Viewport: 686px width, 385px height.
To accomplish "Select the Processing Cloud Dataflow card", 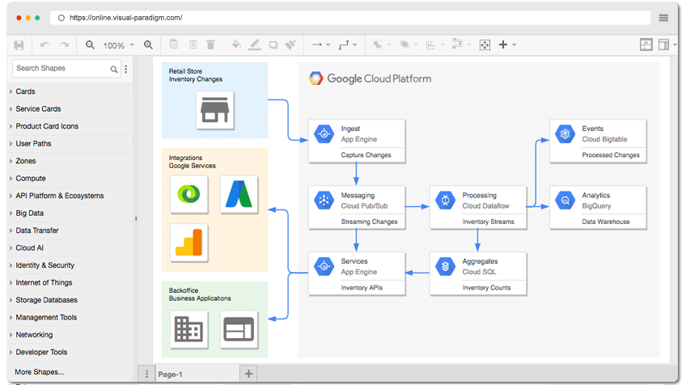I will [x=478, y=208].
